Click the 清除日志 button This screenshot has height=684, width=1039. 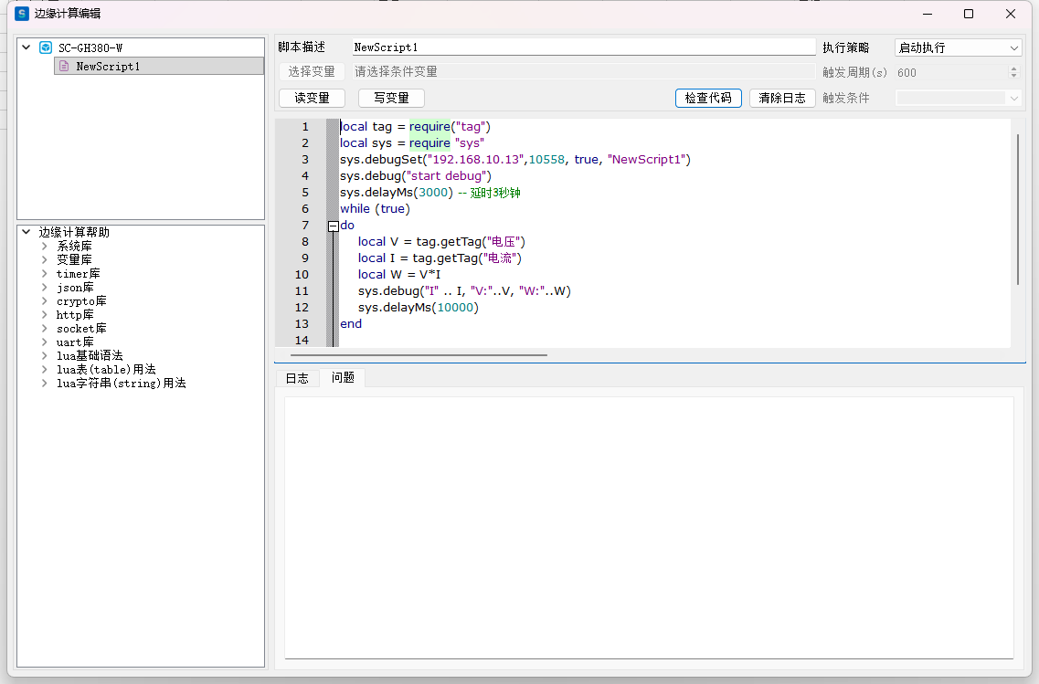click(782, 98)
